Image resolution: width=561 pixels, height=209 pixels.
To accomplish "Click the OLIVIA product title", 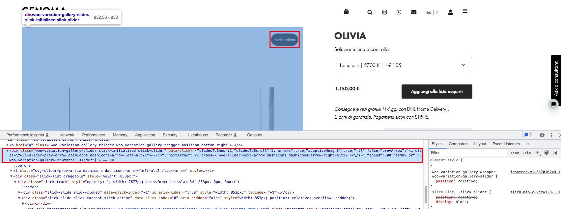I will 350,36.
